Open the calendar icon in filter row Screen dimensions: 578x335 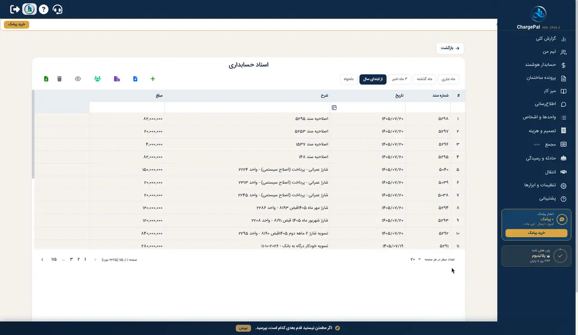click(x=334, y=107)
